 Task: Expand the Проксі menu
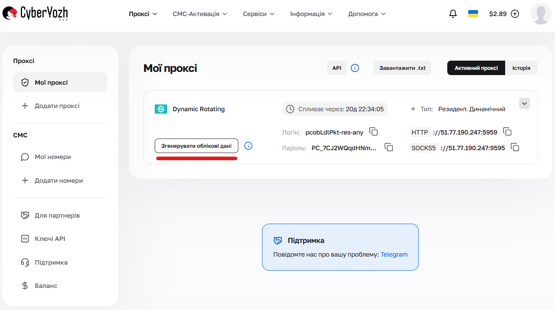(x=143, y=13)
